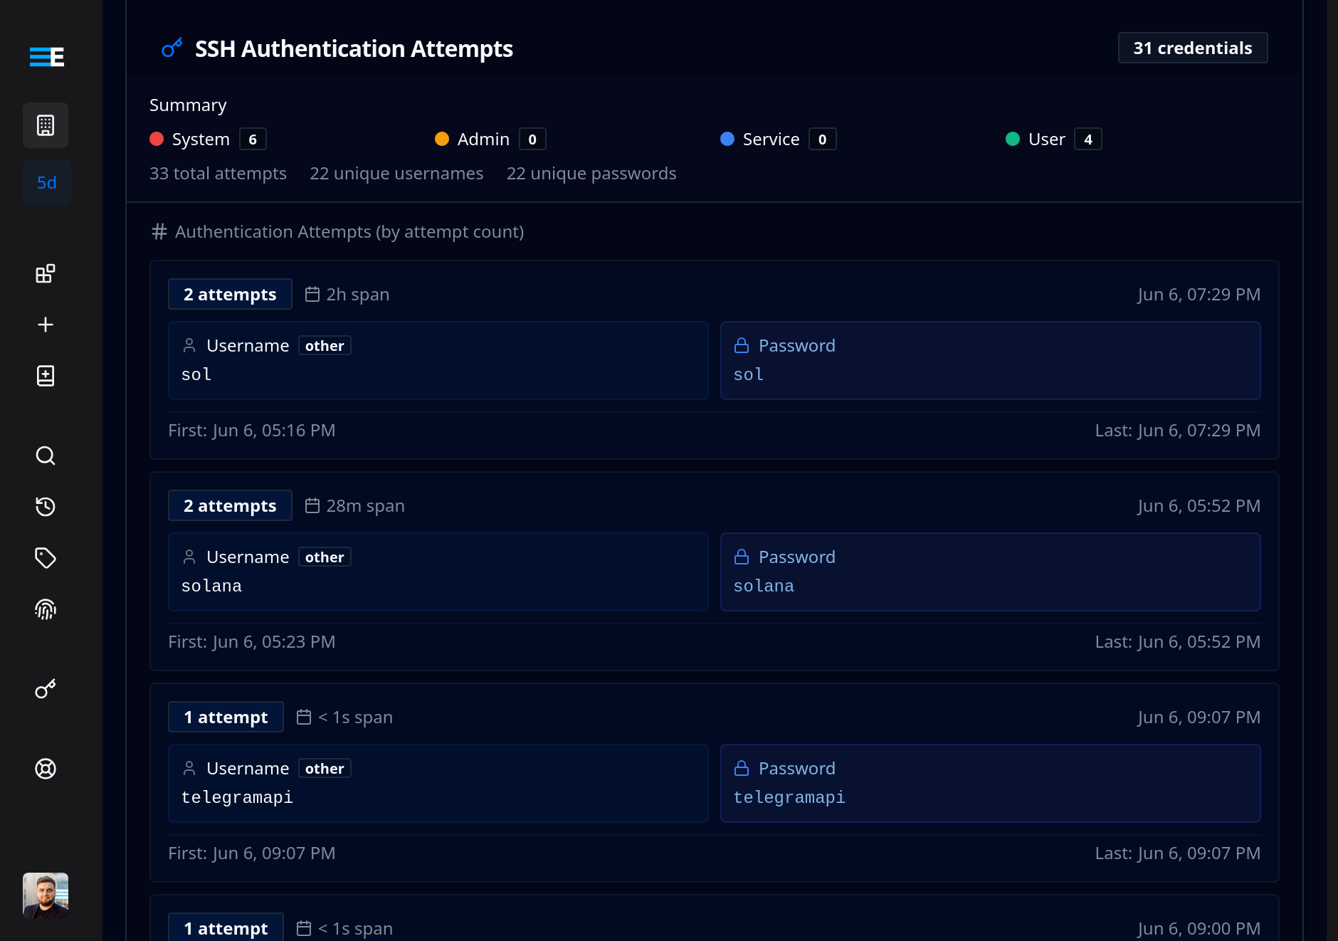Image resolution: width=1338 pixels, height=941 pixels.
Task: Click the help life-ring icon
Action: 45,769
